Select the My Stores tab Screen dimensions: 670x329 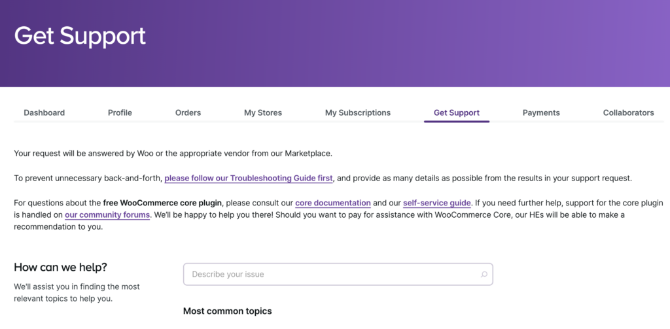pyautogui.click(x=263, y=113)
